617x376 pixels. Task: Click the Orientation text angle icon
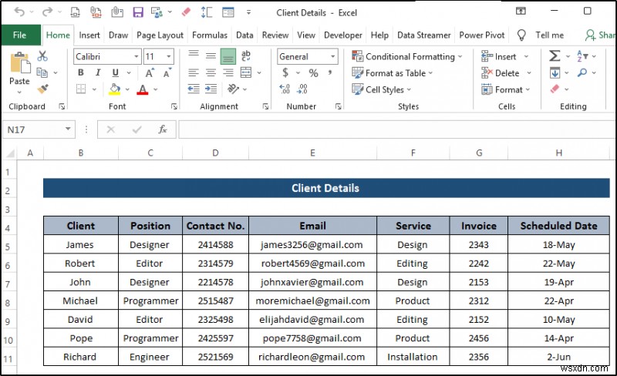tap(233, 89)
